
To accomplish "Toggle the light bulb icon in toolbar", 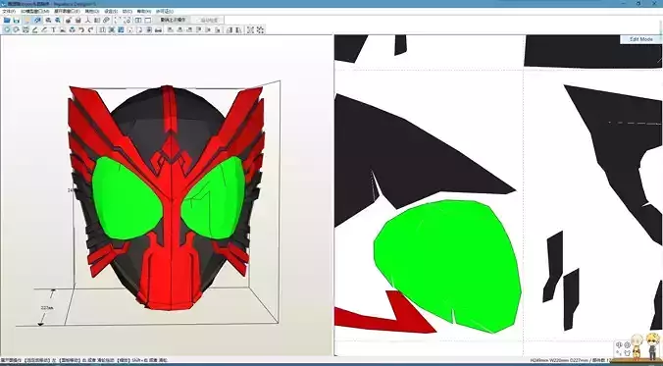I will pyautogui.click(x=26, y=20).
